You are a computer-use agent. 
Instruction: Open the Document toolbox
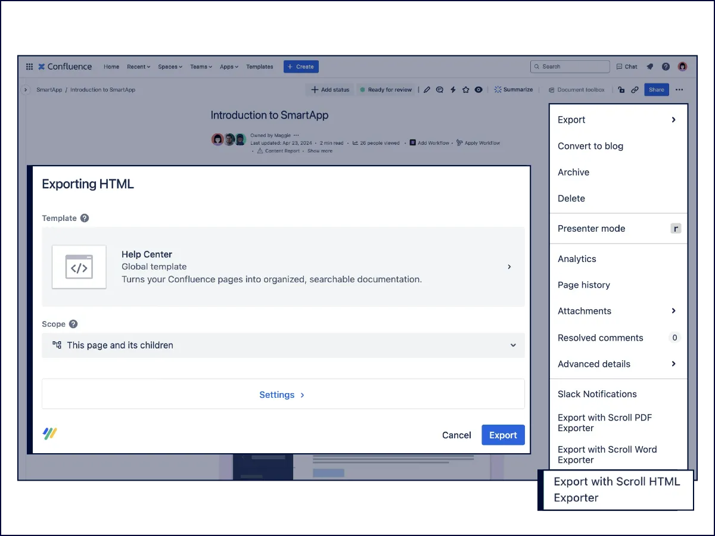pyautogui.click(x=577, y=90)
